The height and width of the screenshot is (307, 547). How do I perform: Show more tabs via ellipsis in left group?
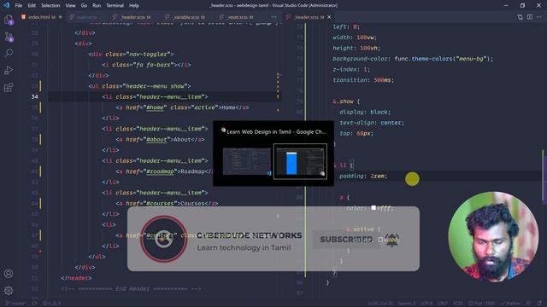[273, 17]
